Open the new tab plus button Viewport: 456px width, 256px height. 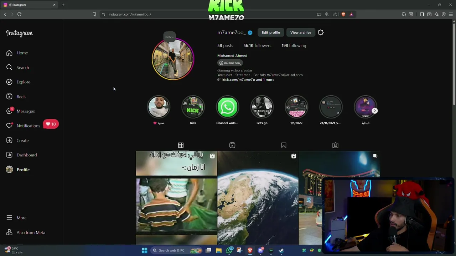click(63, 5)
